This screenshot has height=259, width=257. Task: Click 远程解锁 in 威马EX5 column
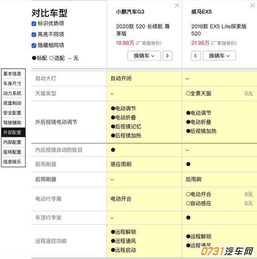[x=199, y=237]
